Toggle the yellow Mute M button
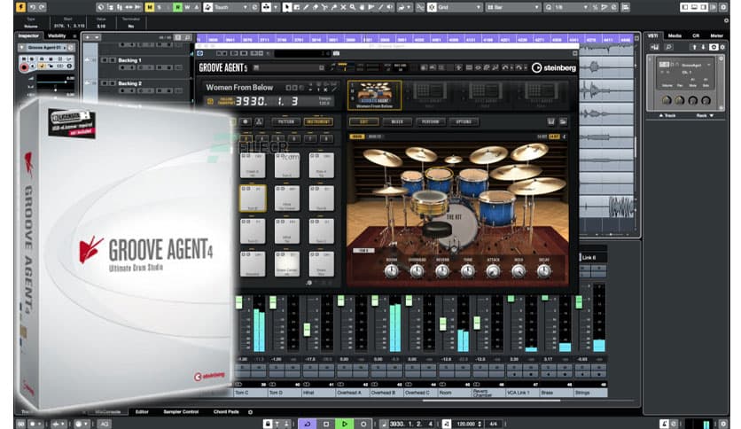Image resolution: width=741 pixels, height=429 pixels. 149,7
